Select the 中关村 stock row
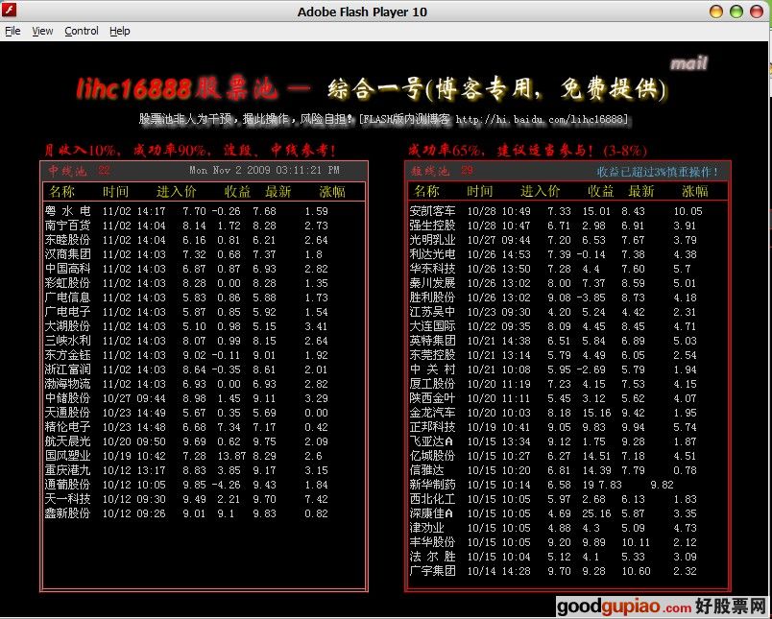This screenshot has height=619, width=772. (553, 369)
